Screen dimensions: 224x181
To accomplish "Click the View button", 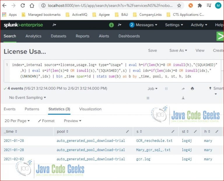I will pos(200,50).
